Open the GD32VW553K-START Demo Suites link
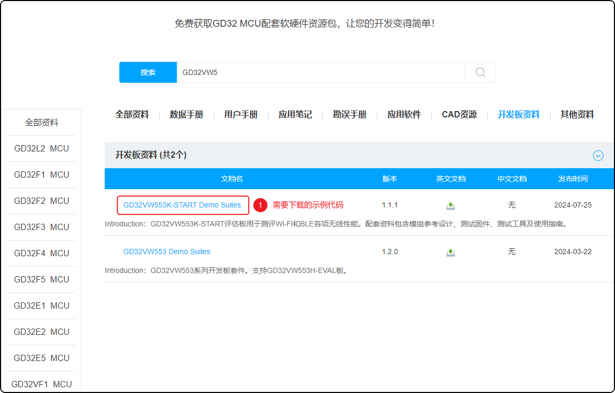 [x=182, y=205]
